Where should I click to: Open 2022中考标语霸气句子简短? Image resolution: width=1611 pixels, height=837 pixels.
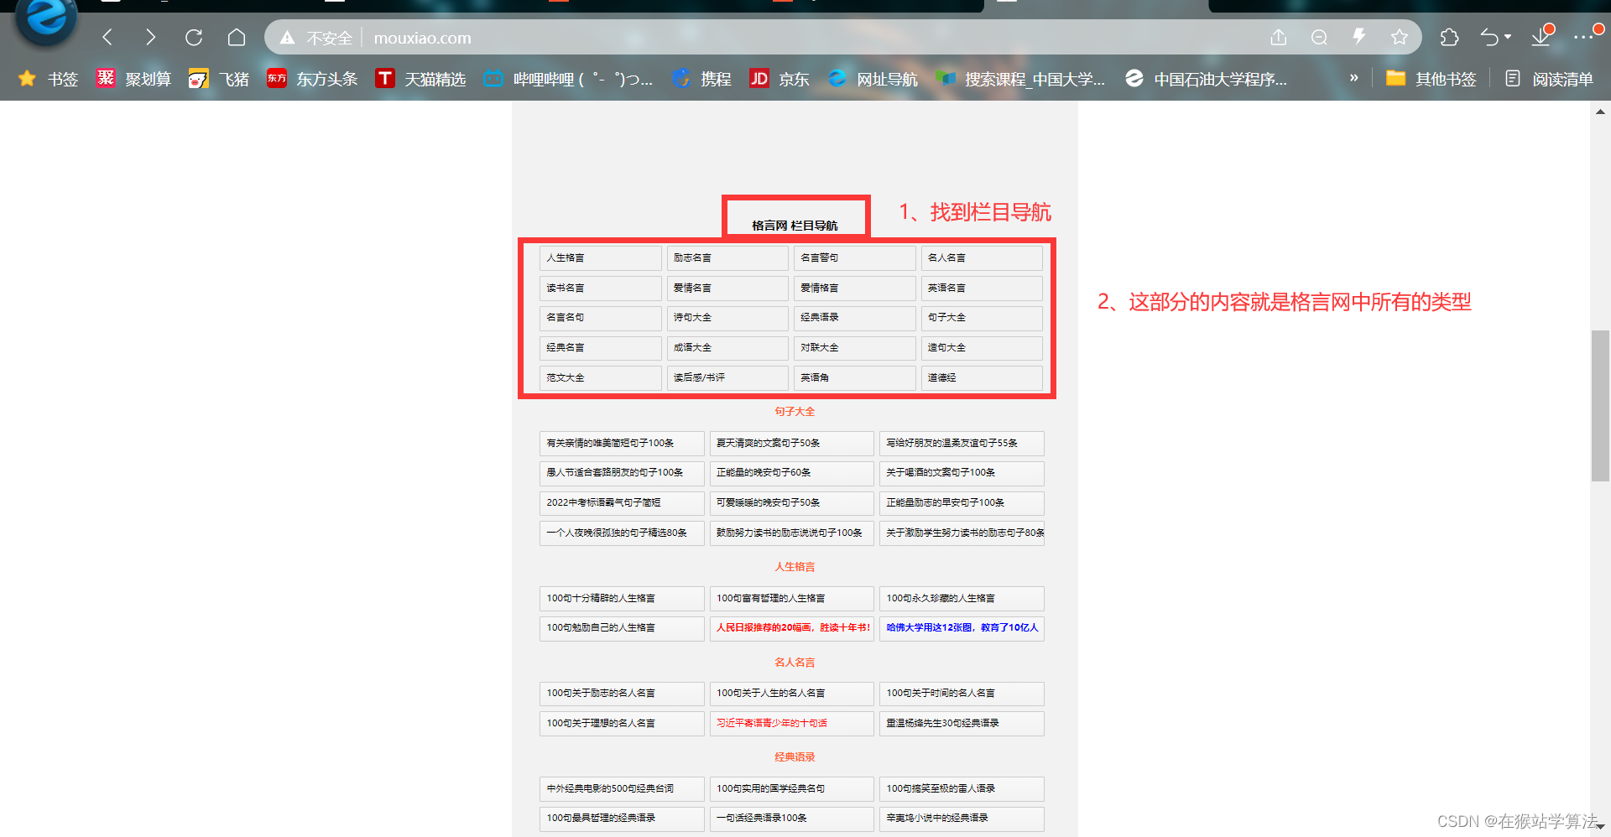tap(622, 502)
